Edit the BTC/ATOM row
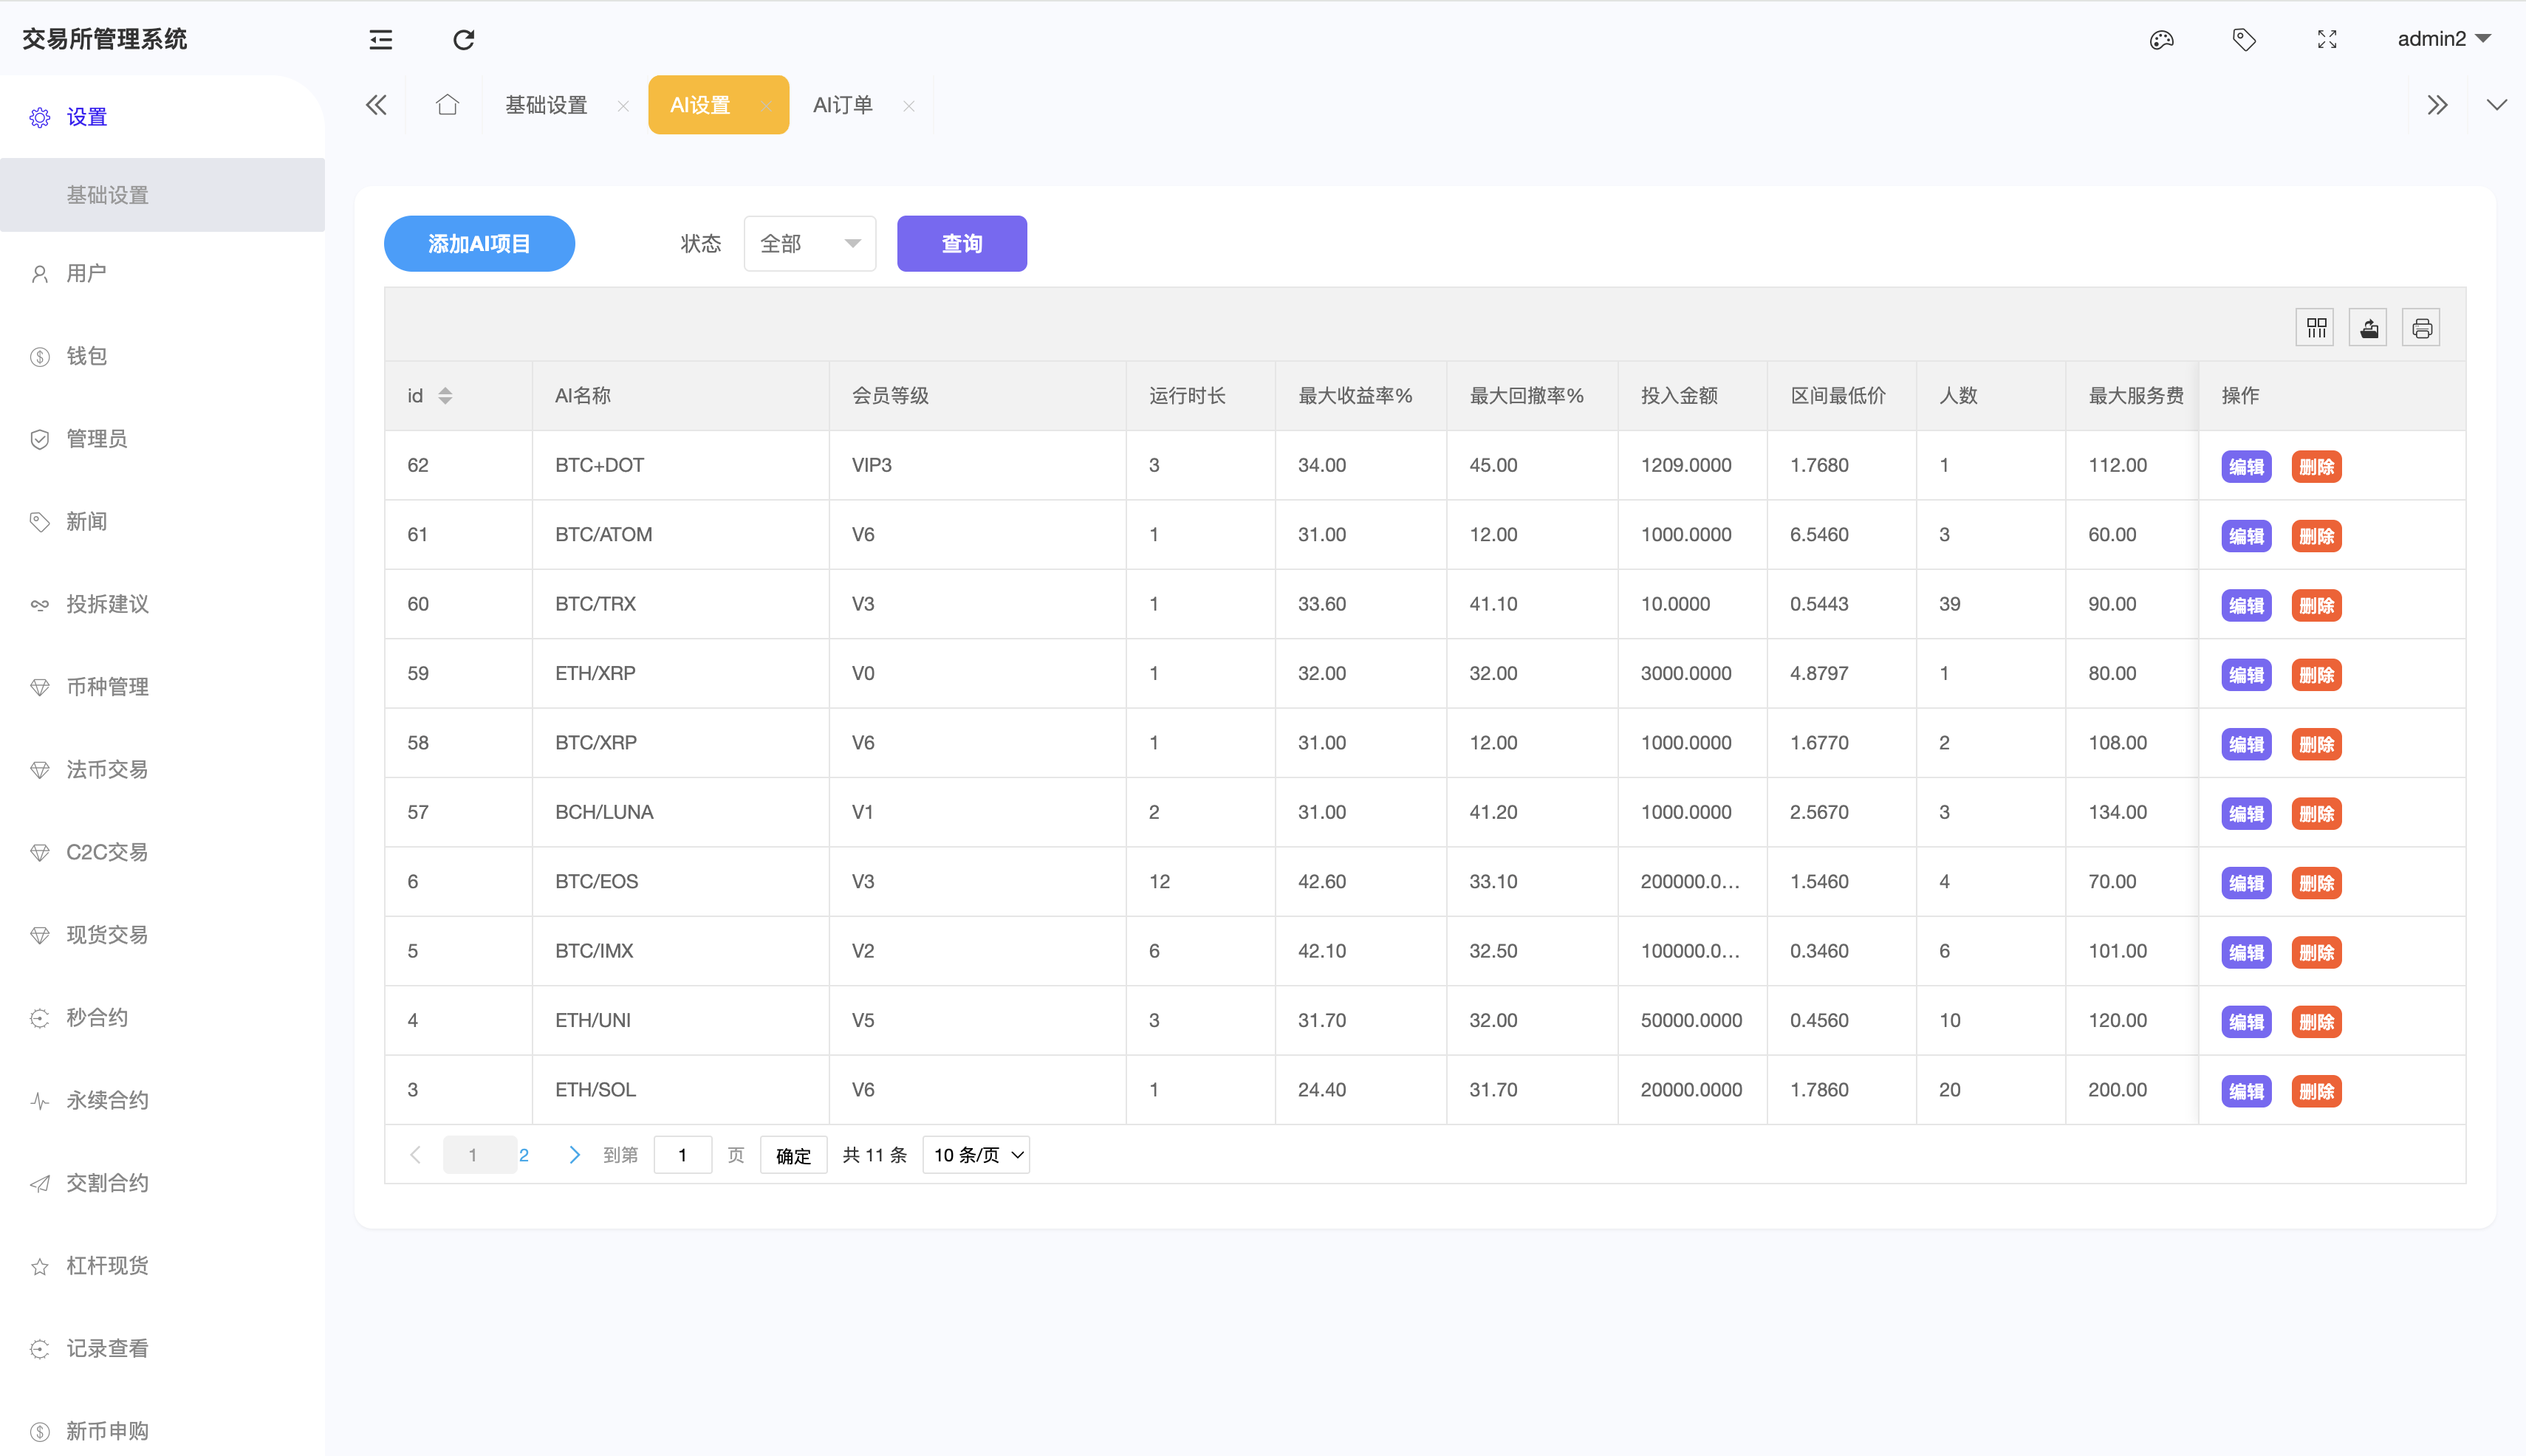This screenshot has width=2526, height=1456. (x=2246, y=536)
